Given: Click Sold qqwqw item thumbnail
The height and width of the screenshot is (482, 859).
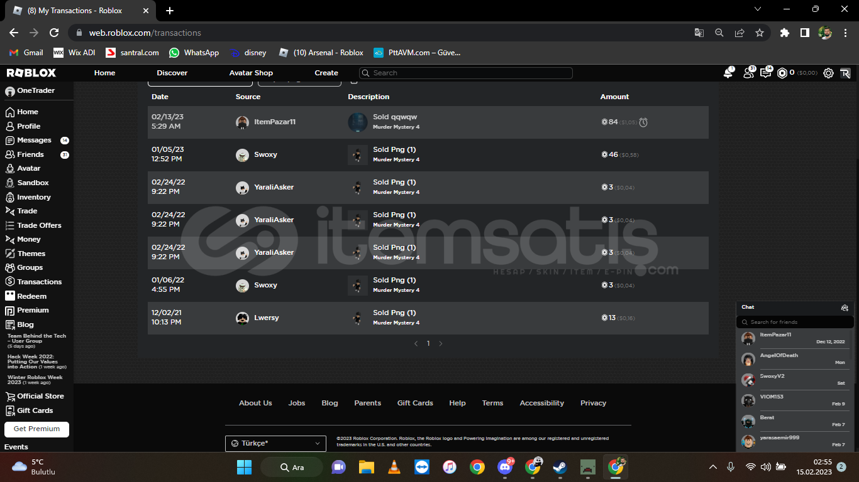Looking at the screenshot, I should [358, 122].
